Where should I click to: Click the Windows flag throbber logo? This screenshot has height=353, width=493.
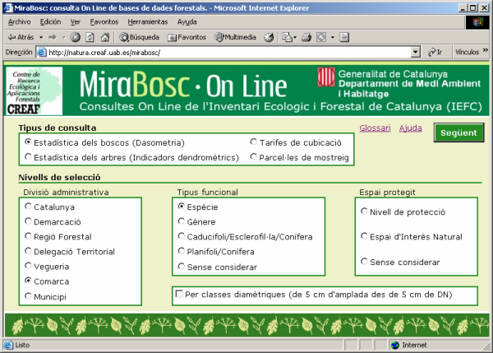477,22
